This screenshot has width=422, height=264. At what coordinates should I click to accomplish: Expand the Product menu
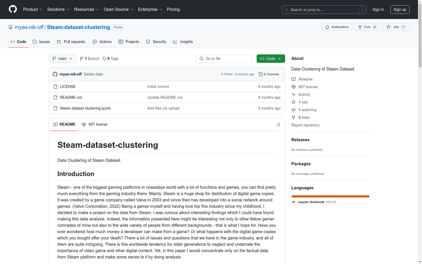[33, 9]
